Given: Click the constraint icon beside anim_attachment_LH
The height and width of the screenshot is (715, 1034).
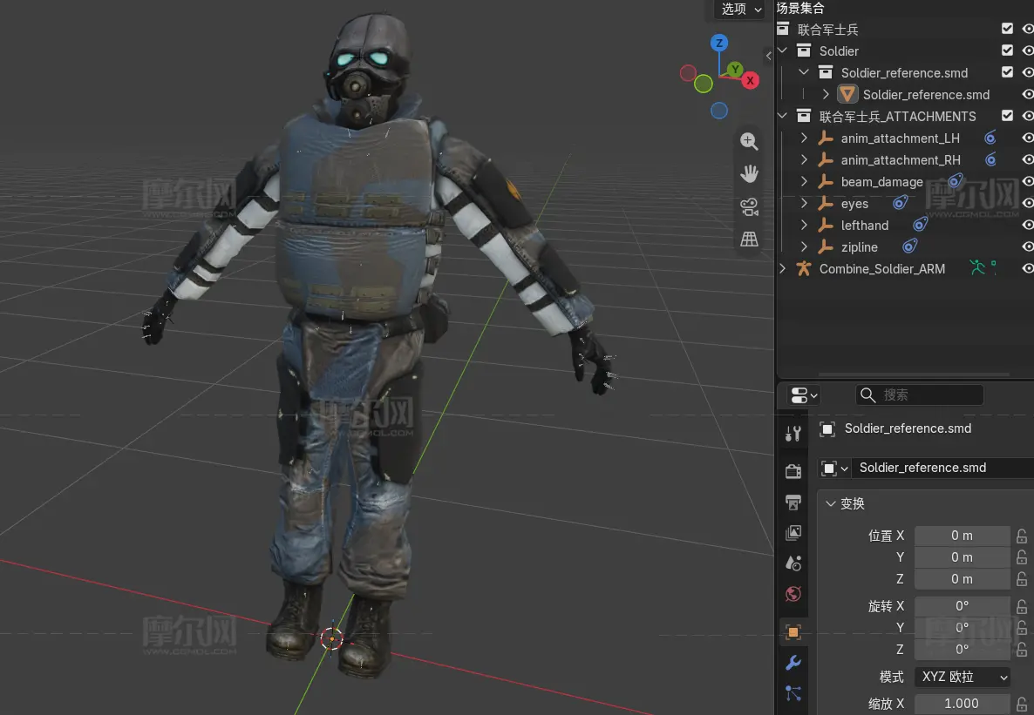Looking at the screenshot, I should click(990, 138).
